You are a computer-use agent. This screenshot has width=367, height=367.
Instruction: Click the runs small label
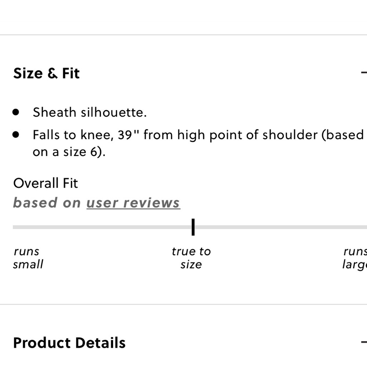(28, 258)
